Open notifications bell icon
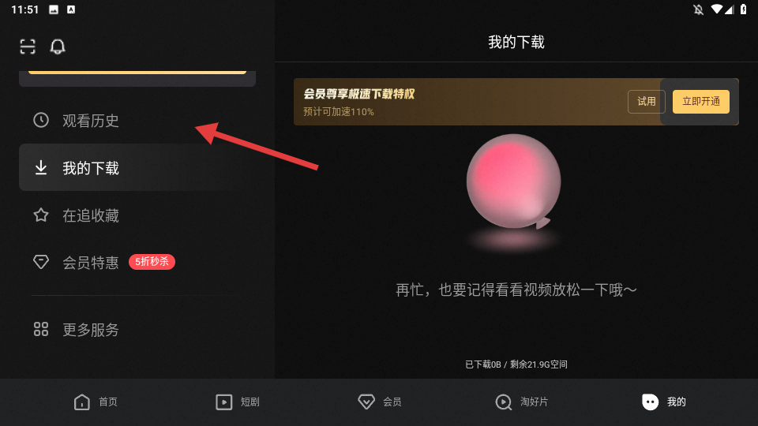The height and width of the screenshot is (426, 758). 58,47
